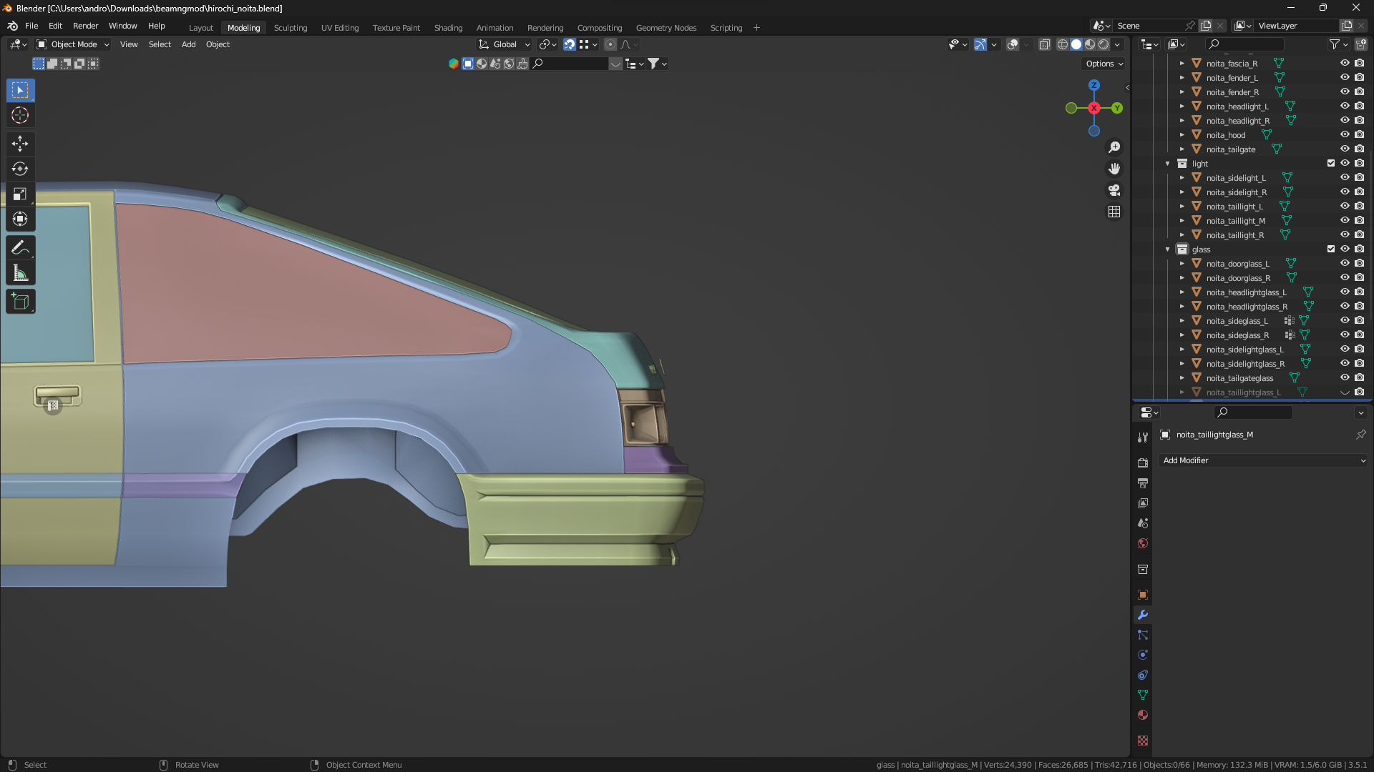Viewport: 1374px width, 772px height.
Task: Select the Rotate tool
Action: (20, 169)
